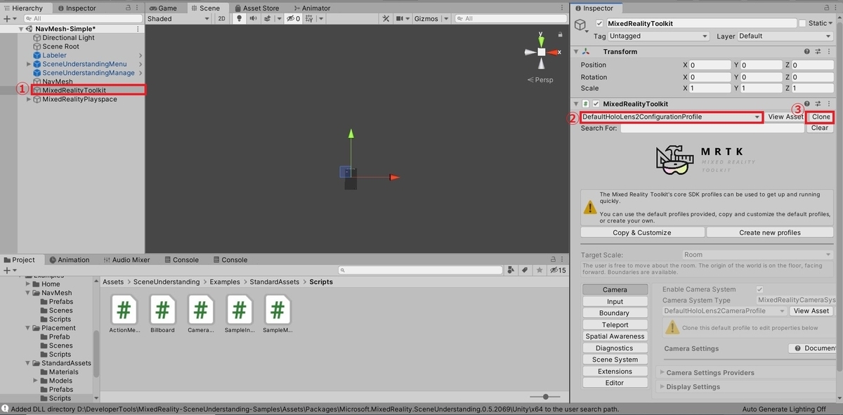Open Transform presets slider icon

coord(818,51)
